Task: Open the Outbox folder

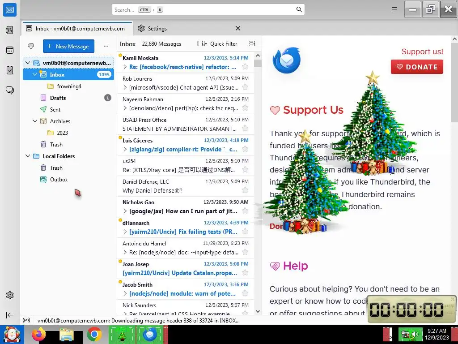Action: (x=68, y=179)
